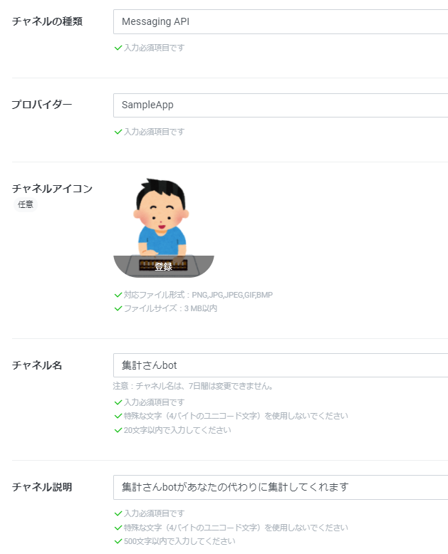Select the boy avatar channel icon image
Screen dimensions: 448x554
164,227
